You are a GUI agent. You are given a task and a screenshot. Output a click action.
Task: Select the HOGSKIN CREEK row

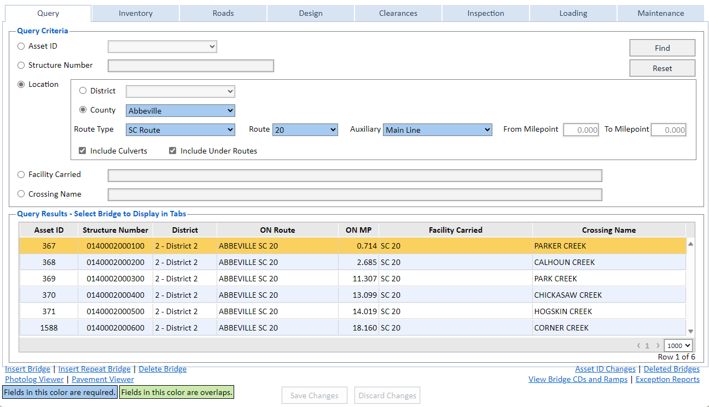coord(353,311)
